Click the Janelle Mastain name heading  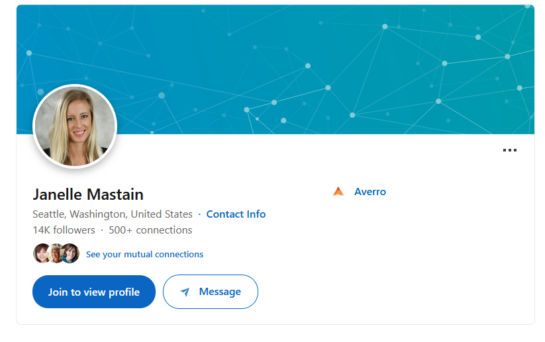88,194
